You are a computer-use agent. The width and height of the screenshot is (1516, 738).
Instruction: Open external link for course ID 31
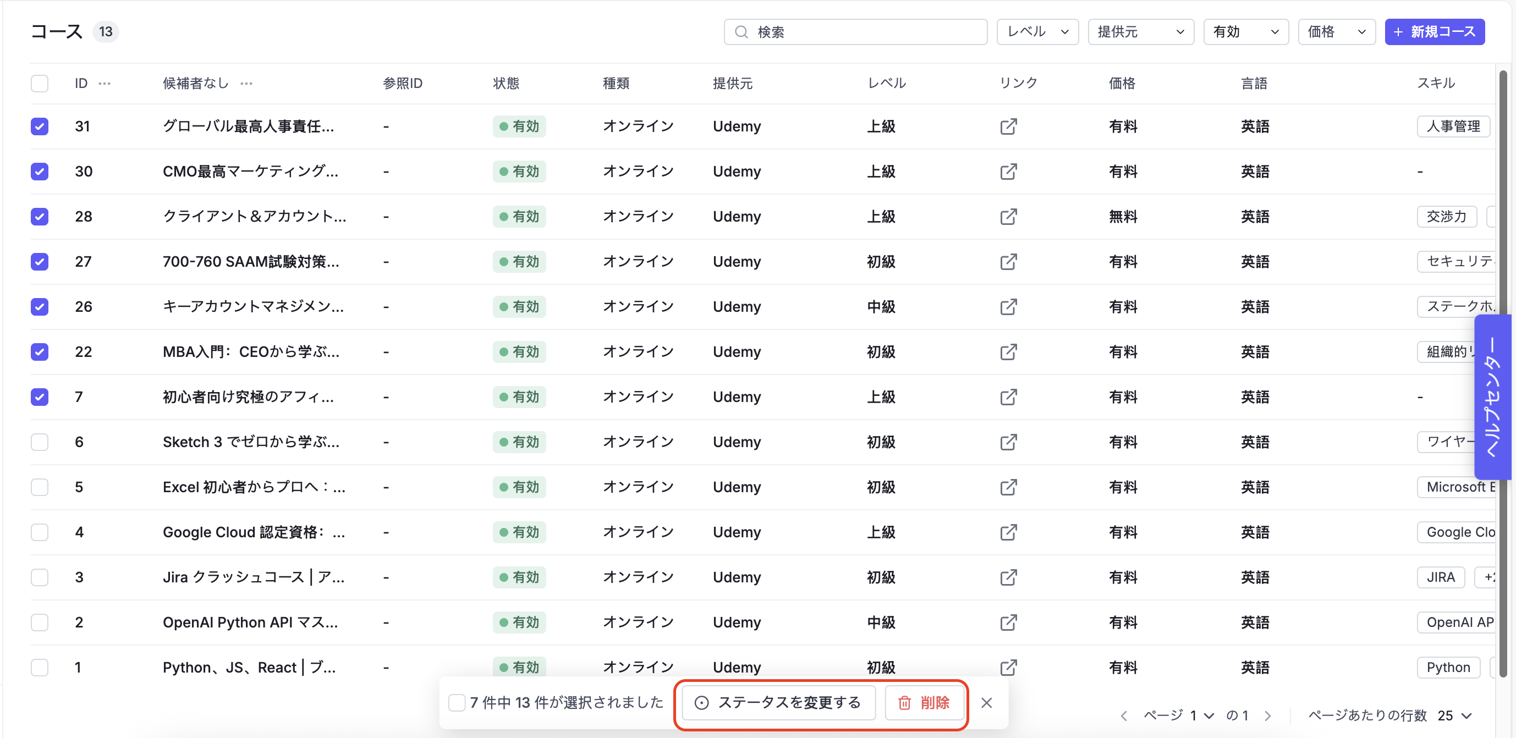pos(1008,126)
